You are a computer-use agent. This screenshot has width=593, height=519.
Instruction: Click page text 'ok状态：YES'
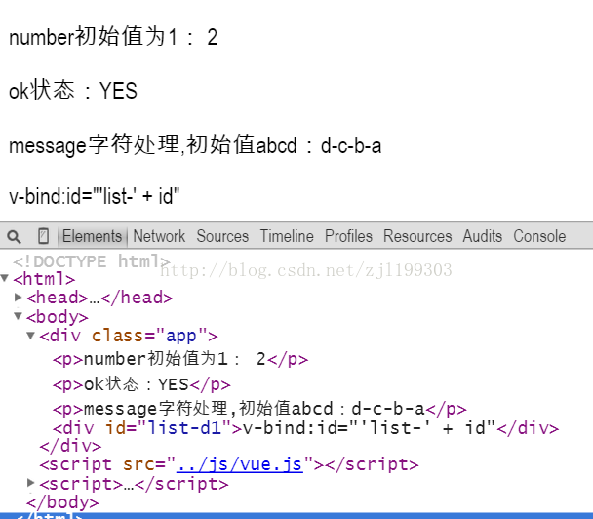[x=72, y=90]
